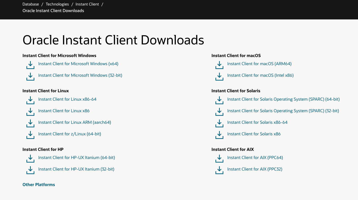Click the Instant Client for Microsoft Windows heading

click(59, 55)
